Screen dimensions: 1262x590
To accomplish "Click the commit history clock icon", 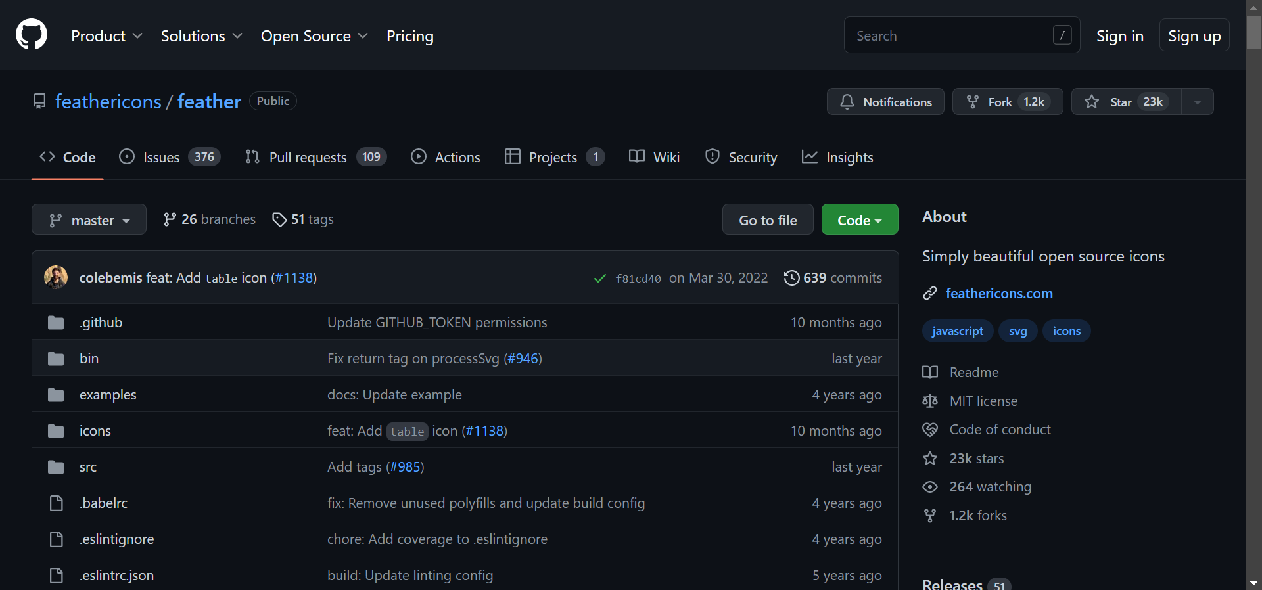I will pyautogui.click(x=791, y=278).
